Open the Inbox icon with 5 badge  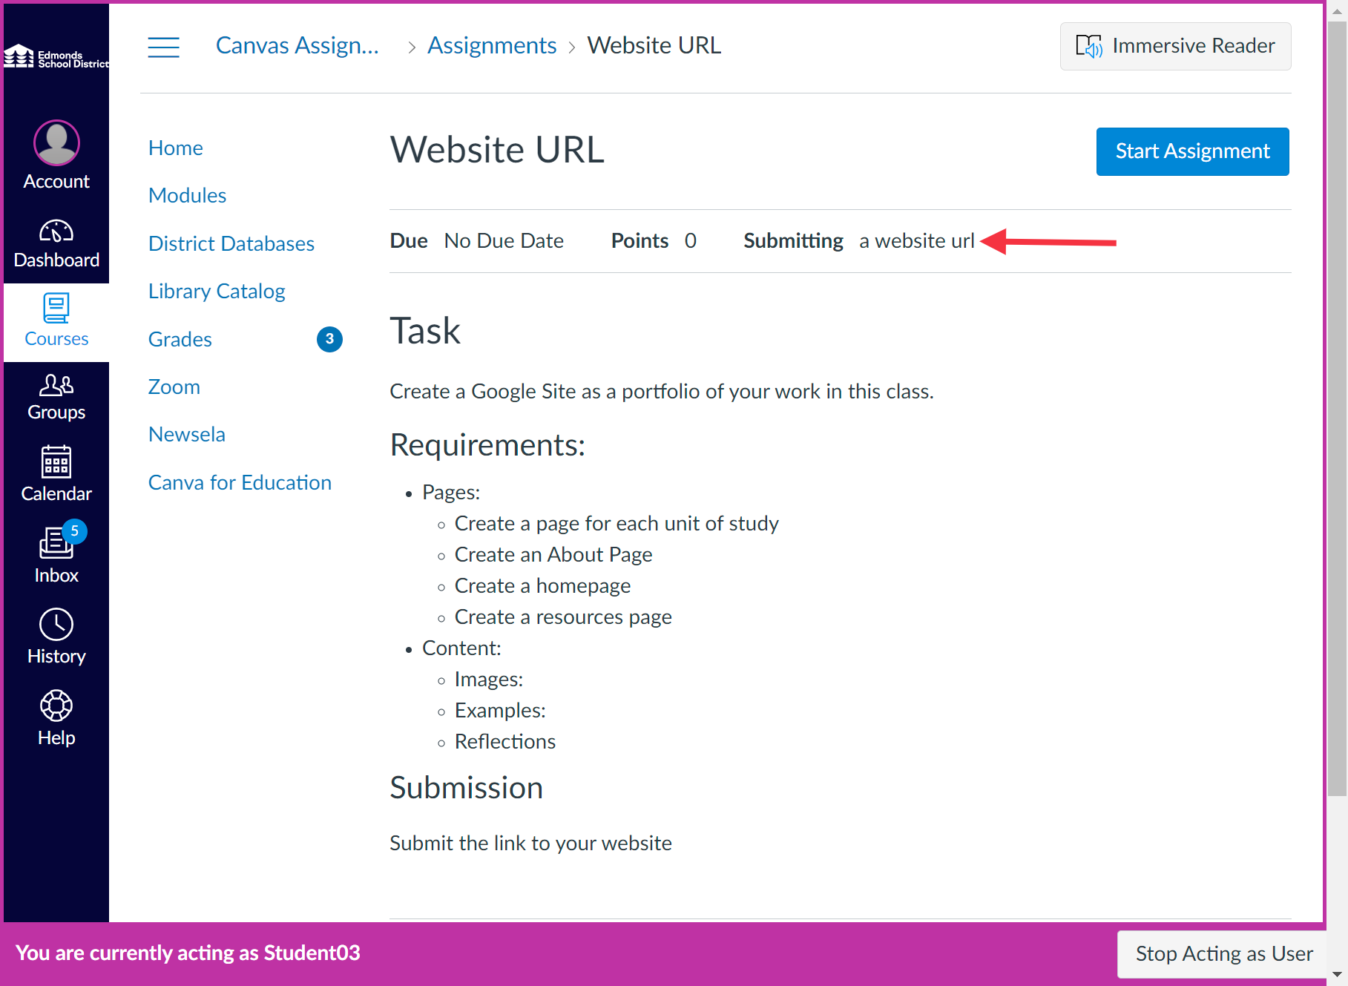pyautogui.click(x=56, y=542)
